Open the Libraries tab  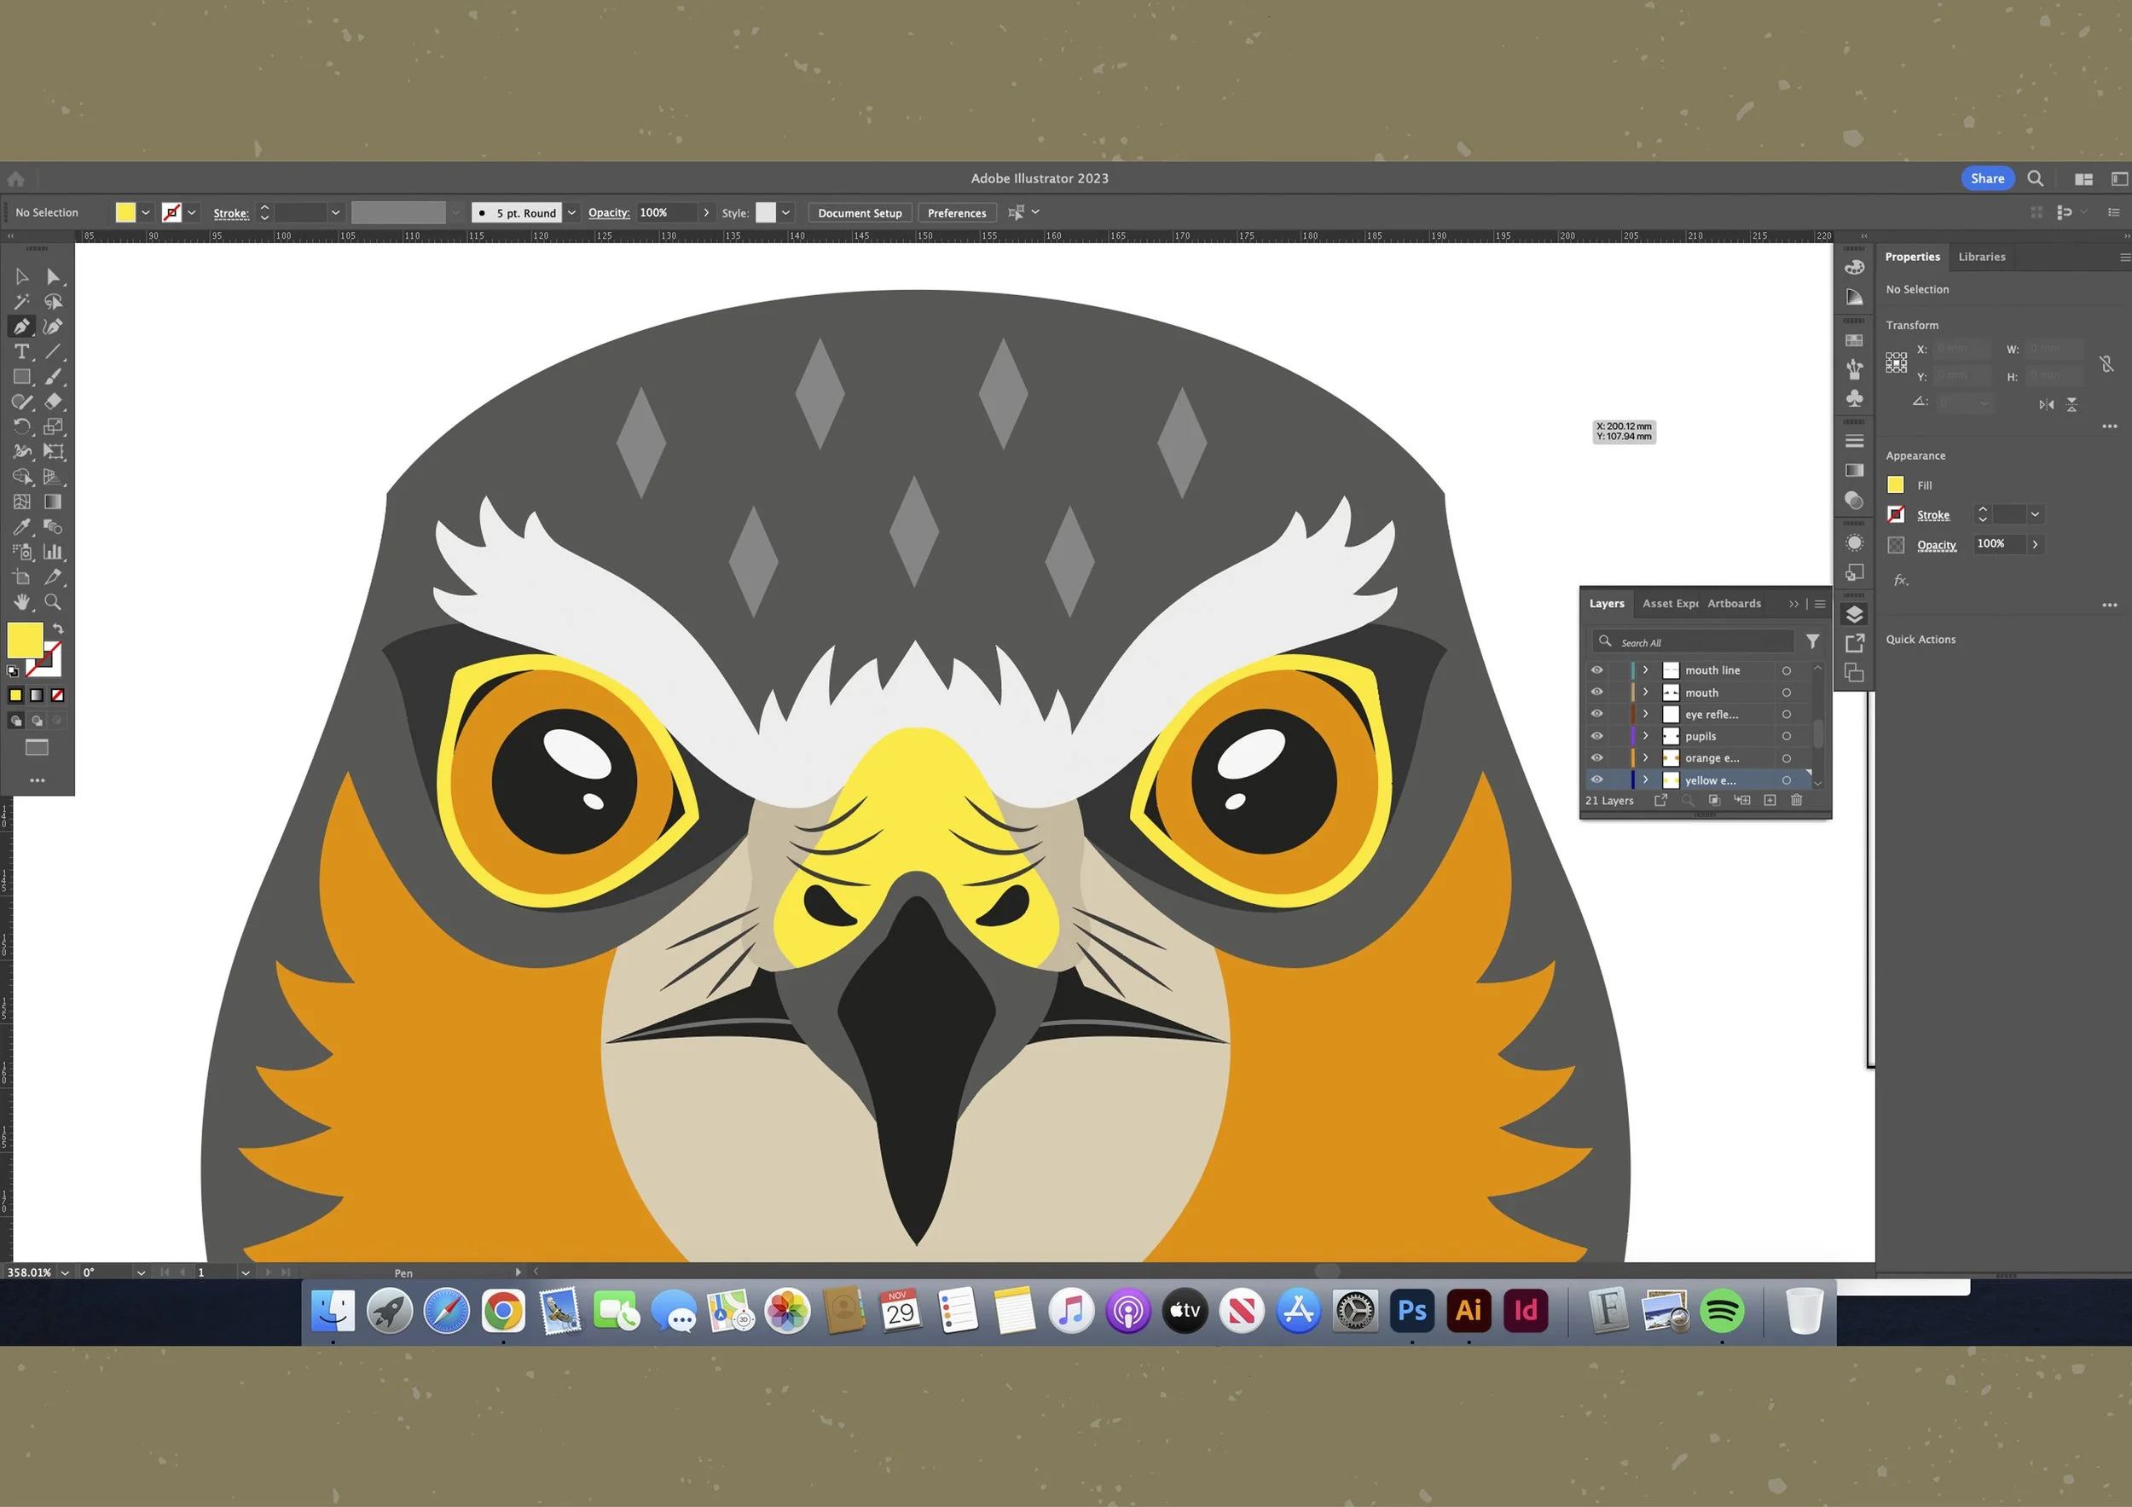point(1981,258)
